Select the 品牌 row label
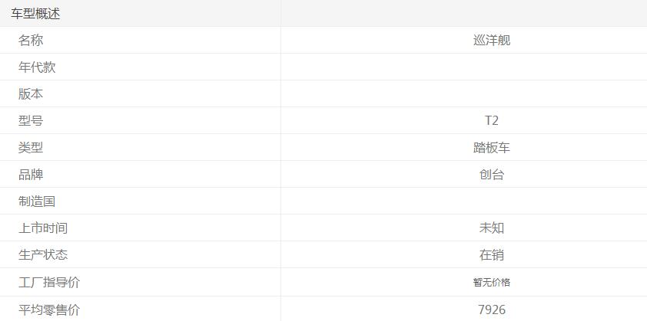Screen dimensions: 647x321 31,175
